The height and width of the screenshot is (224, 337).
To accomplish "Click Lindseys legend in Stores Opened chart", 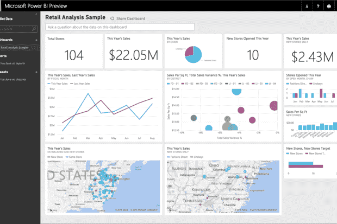I will (316, 84).
